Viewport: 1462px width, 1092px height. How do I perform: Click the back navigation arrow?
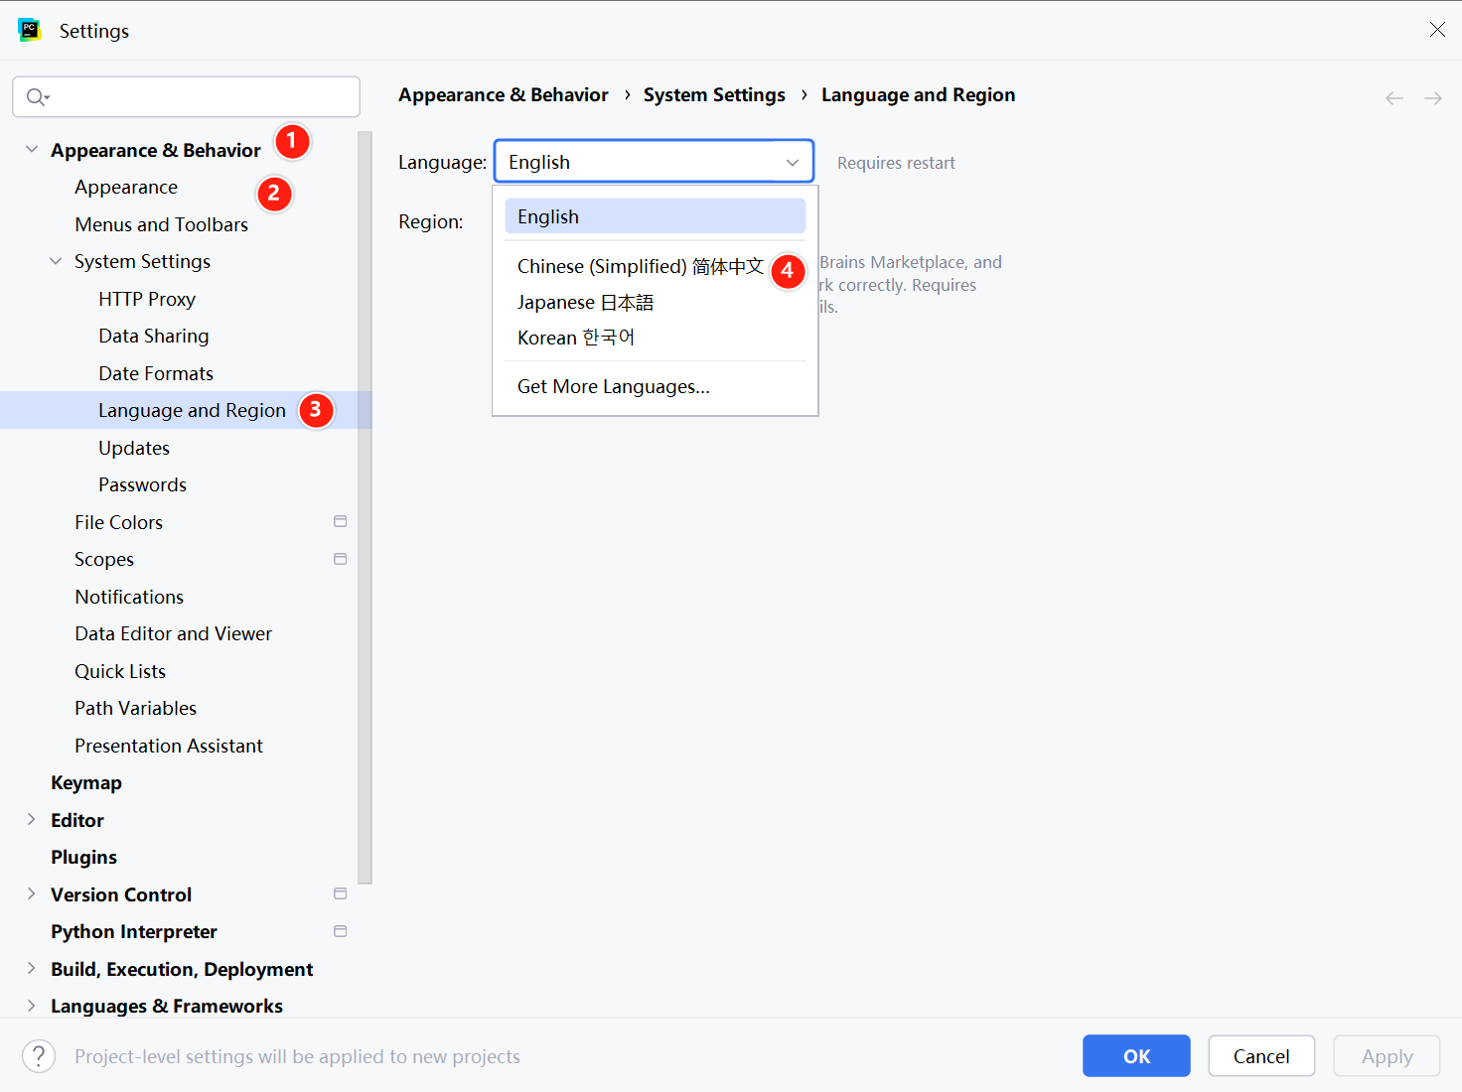(1394, 98)
